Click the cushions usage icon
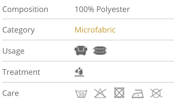The height and width of the screenshot is (102, 174). coord(100,51)
